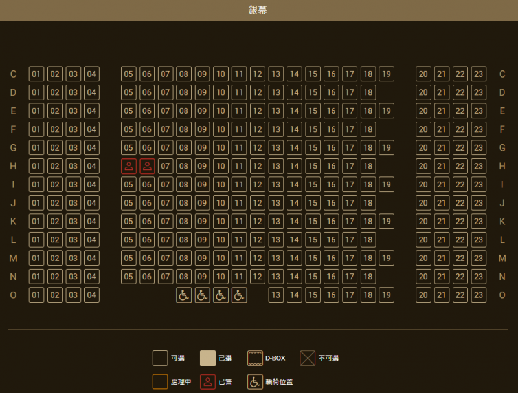Click the left sold seat in row H

click(129, 166)
